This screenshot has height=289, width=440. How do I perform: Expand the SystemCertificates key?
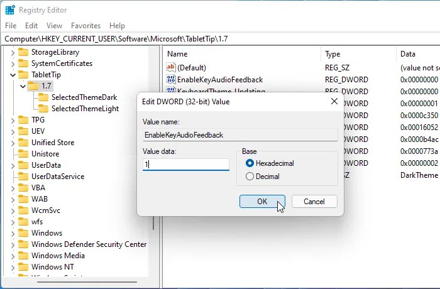pyautogui.click(x=13, y=64)
